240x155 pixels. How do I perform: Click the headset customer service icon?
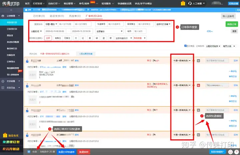click(190, 3)
